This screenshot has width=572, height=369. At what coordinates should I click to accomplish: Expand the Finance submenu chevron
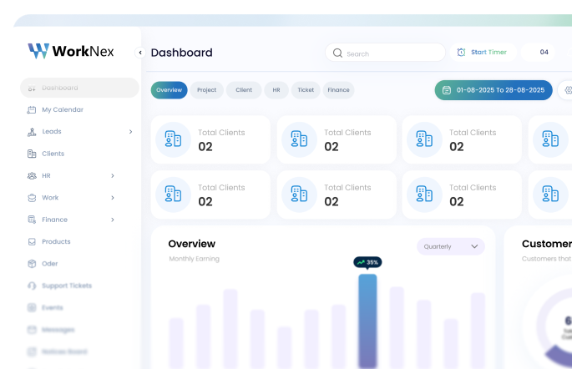(113, 220)
